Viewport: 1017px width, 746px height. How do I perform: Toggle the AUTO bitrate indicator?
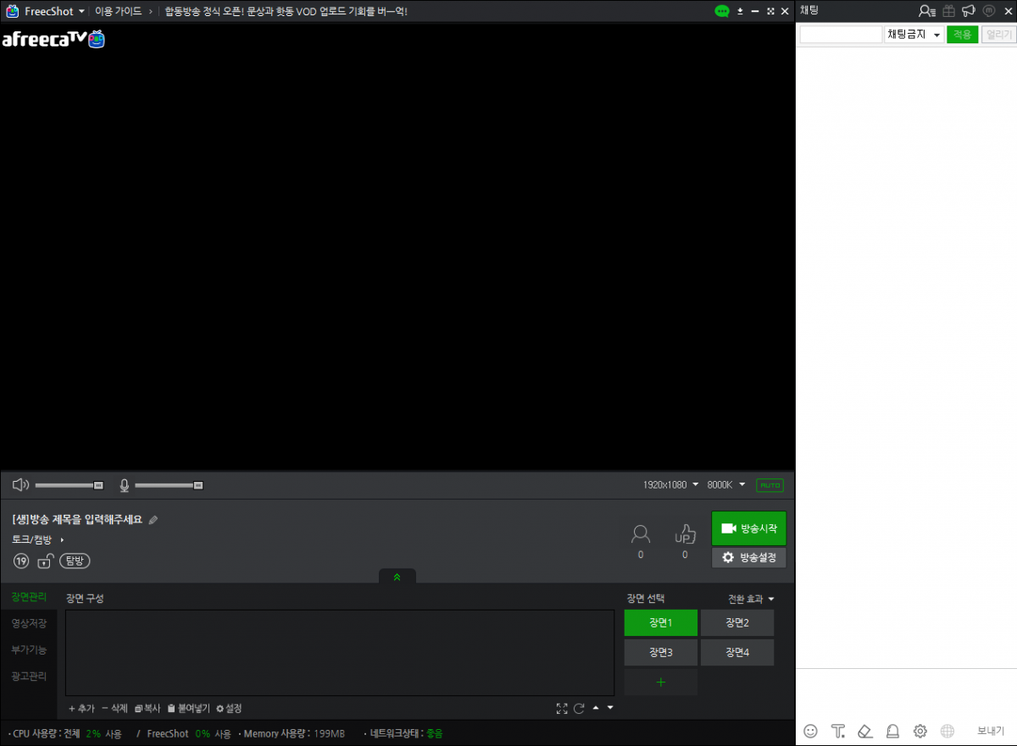[770, 485]
